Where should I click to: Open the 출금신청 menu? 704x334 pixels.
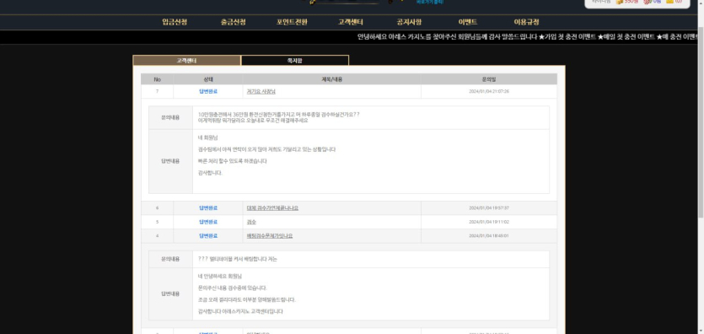point(234,22)
